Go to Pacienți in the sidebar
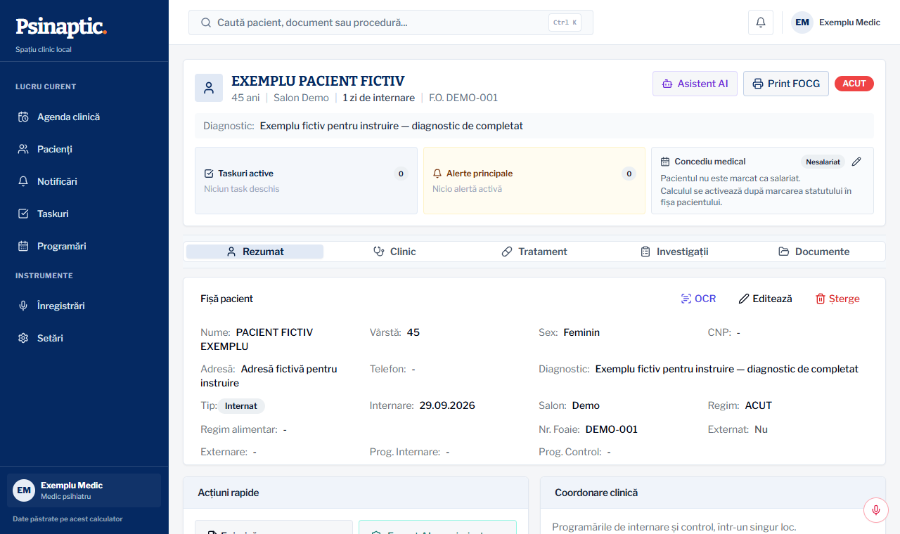Image resolution: width=900 pixels, height=534 pixels. 84,149
